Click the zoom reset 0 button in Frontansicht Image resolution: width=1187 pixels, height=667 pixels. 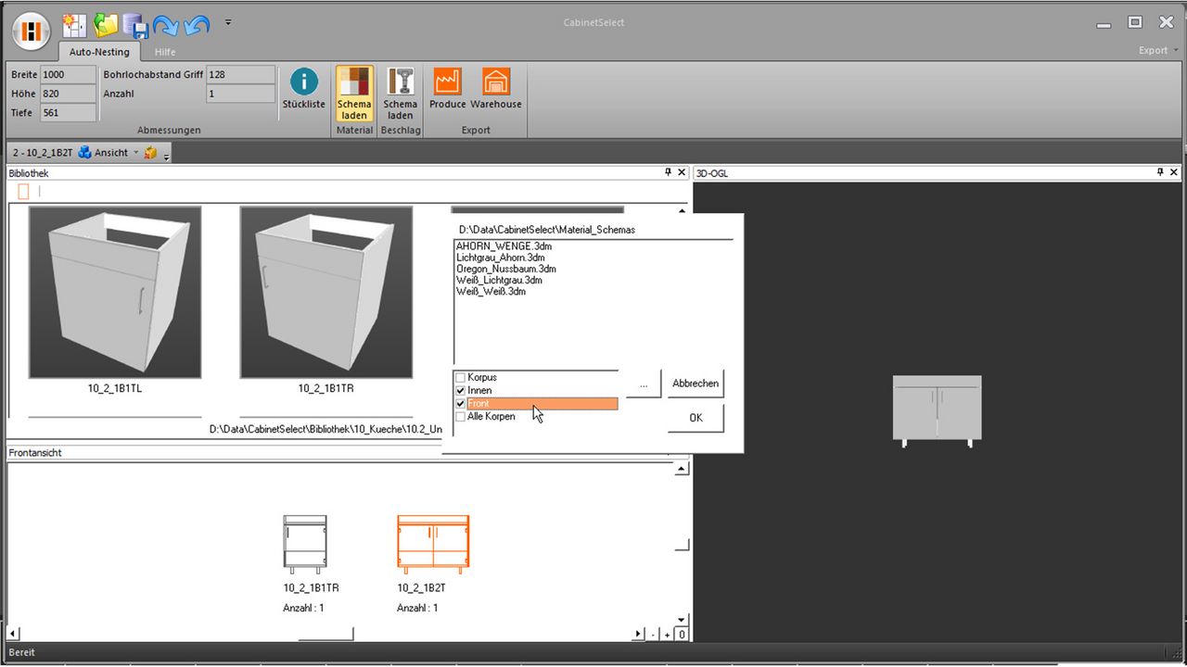(681, 635)
